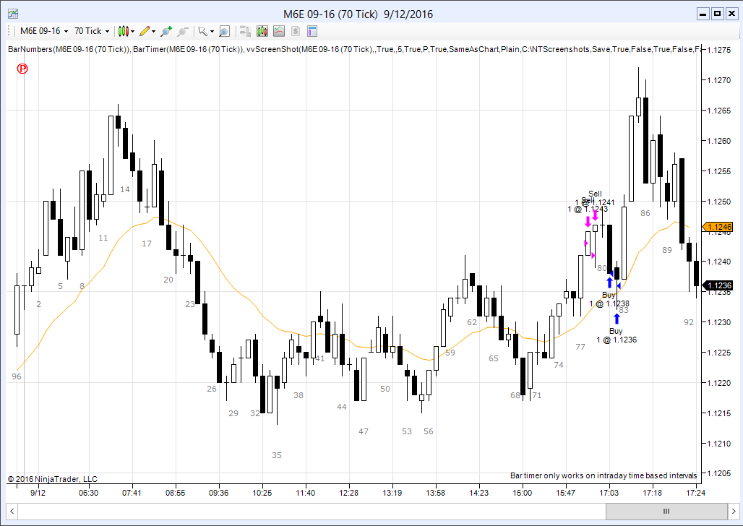Open the 70 Tick interval dropdown
743x526 pixels.
92,31
